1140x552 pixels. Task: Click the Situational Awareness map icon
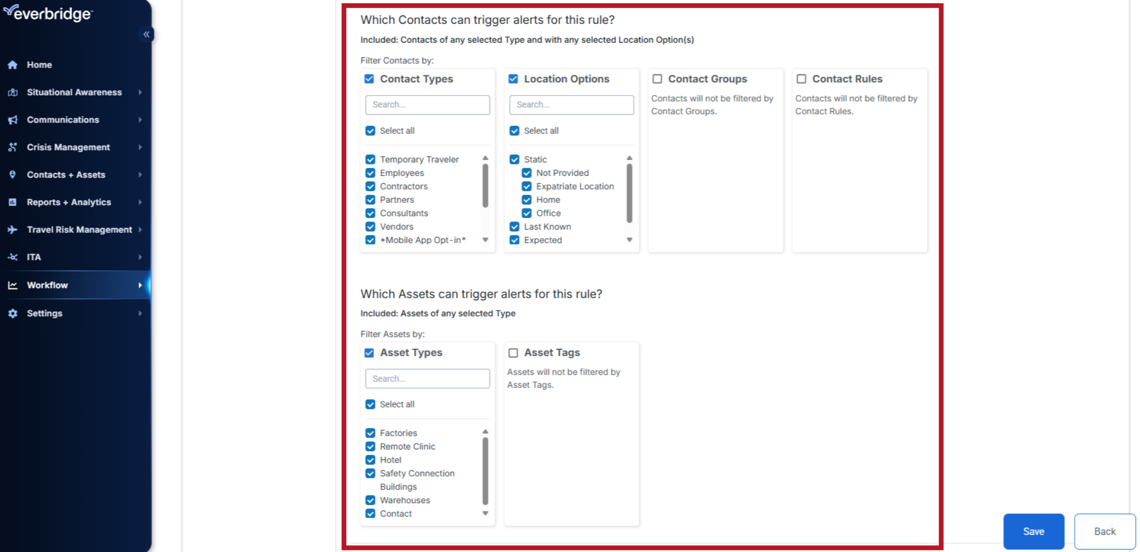point(13,92)
